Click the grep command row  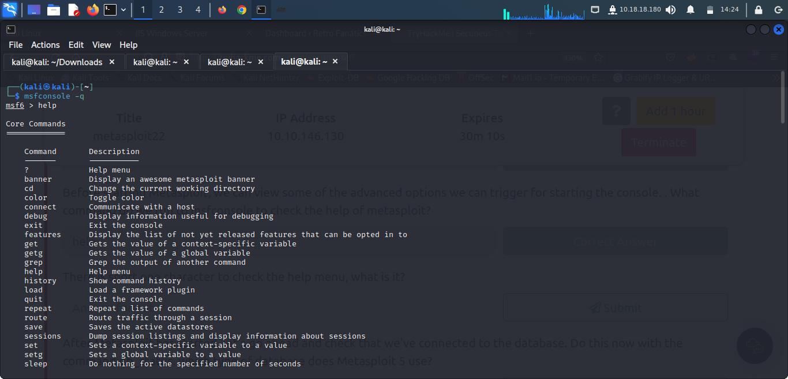135,262
